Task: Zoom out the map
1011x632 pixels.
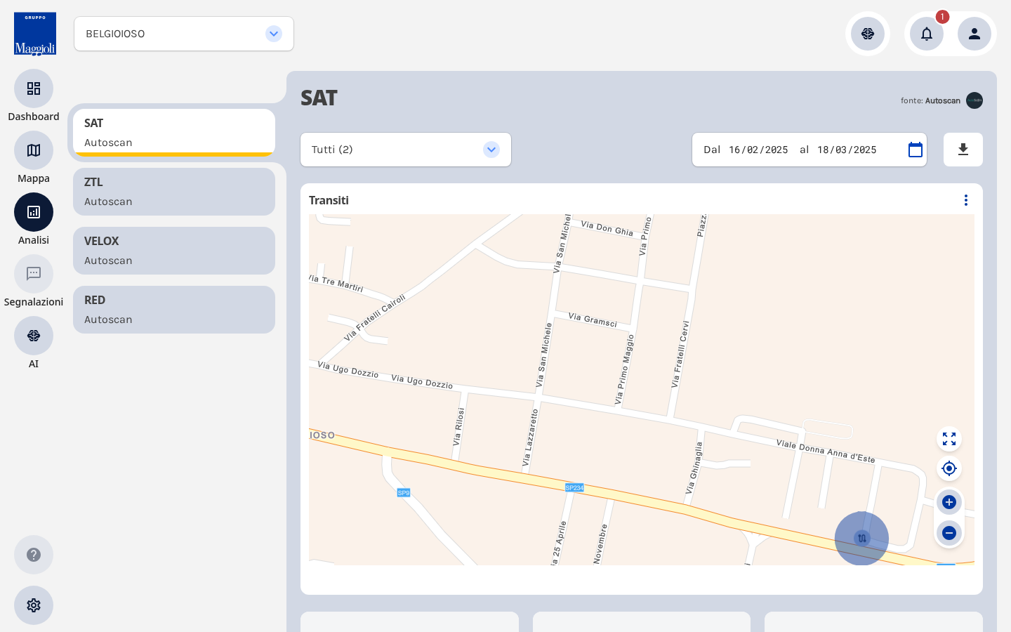Action: pos(949,533)
